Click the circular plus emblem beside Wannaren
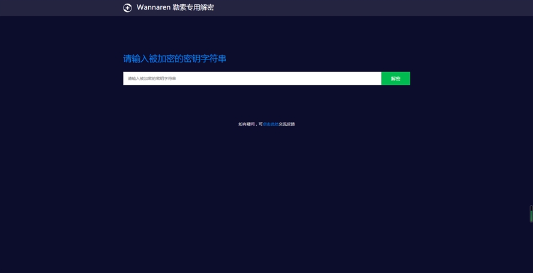The width and height of the screenshot is (533, 273). (x=127, y=8)
